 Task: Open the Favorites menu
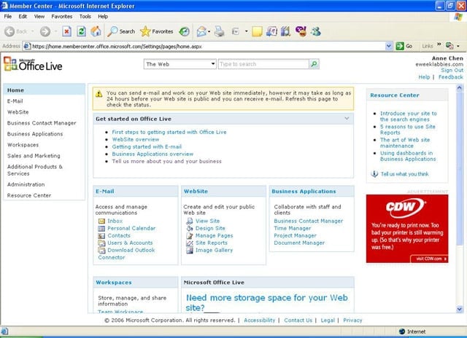[61, 16]
